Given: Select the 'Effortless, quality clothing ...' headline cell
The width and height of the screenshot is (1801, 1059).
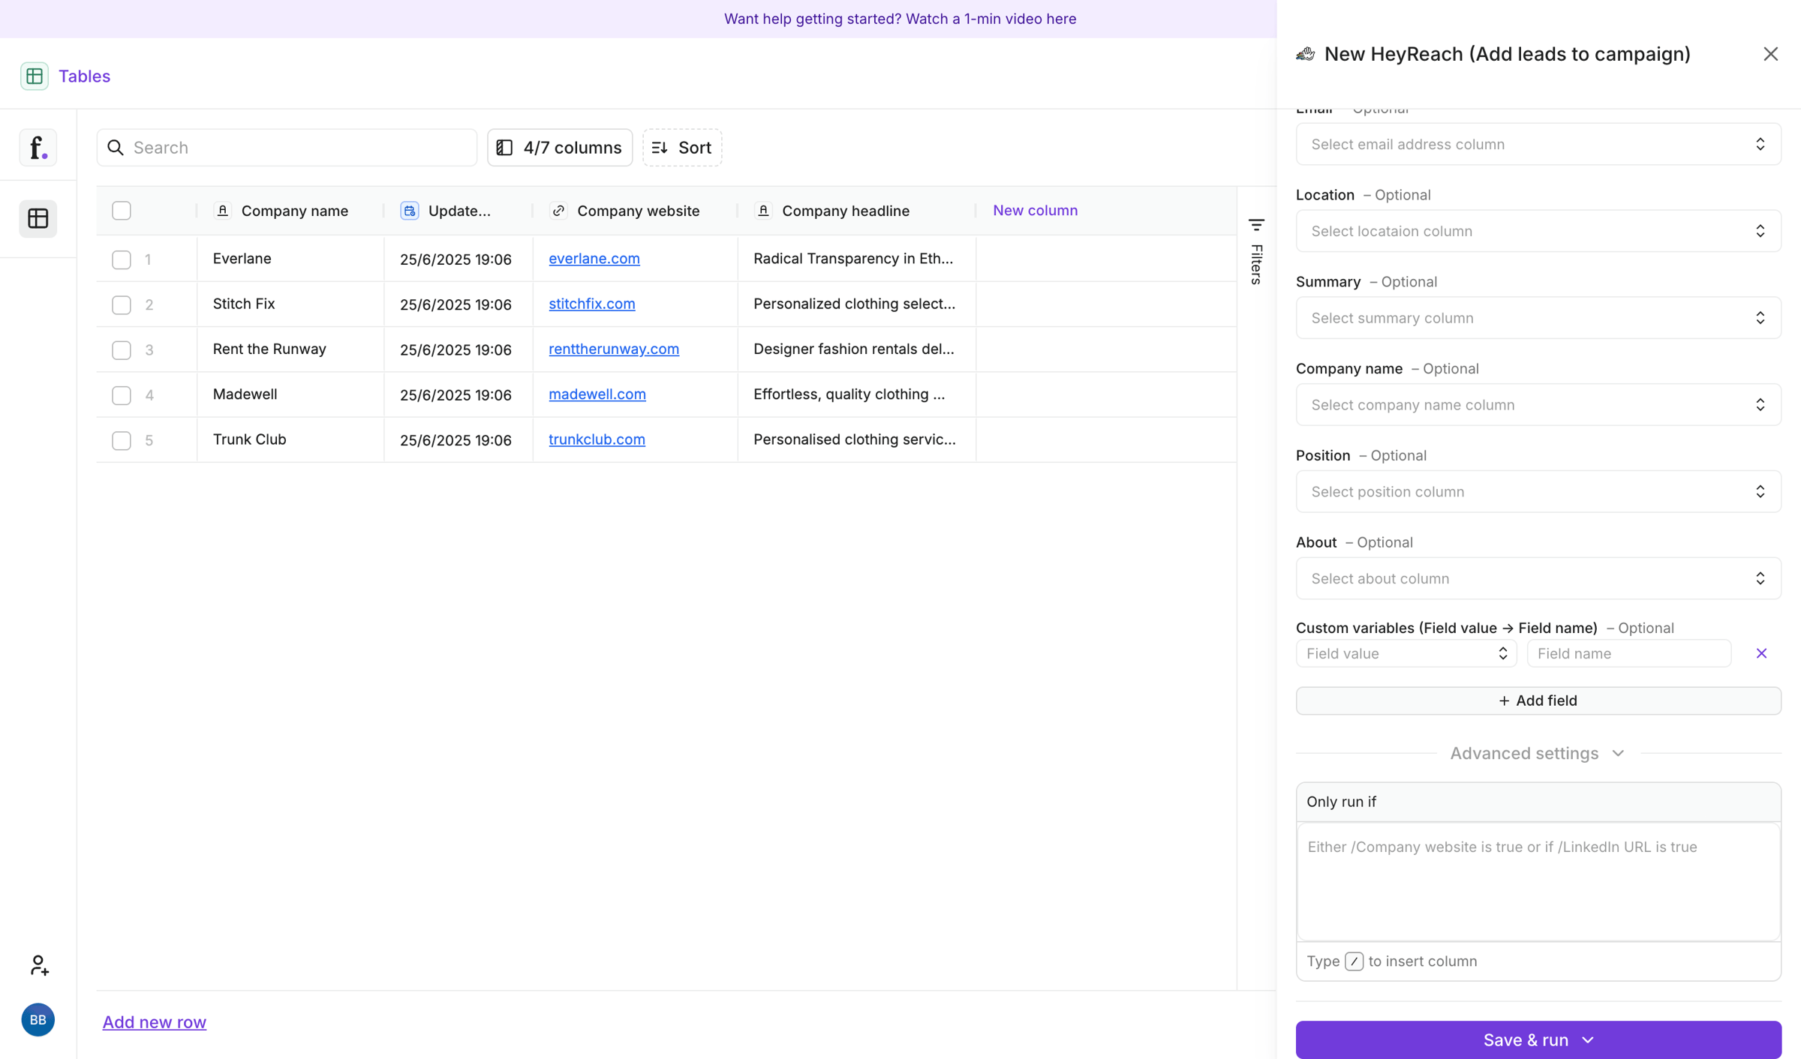Looking at the screenshot, I should tap(857, 394).
